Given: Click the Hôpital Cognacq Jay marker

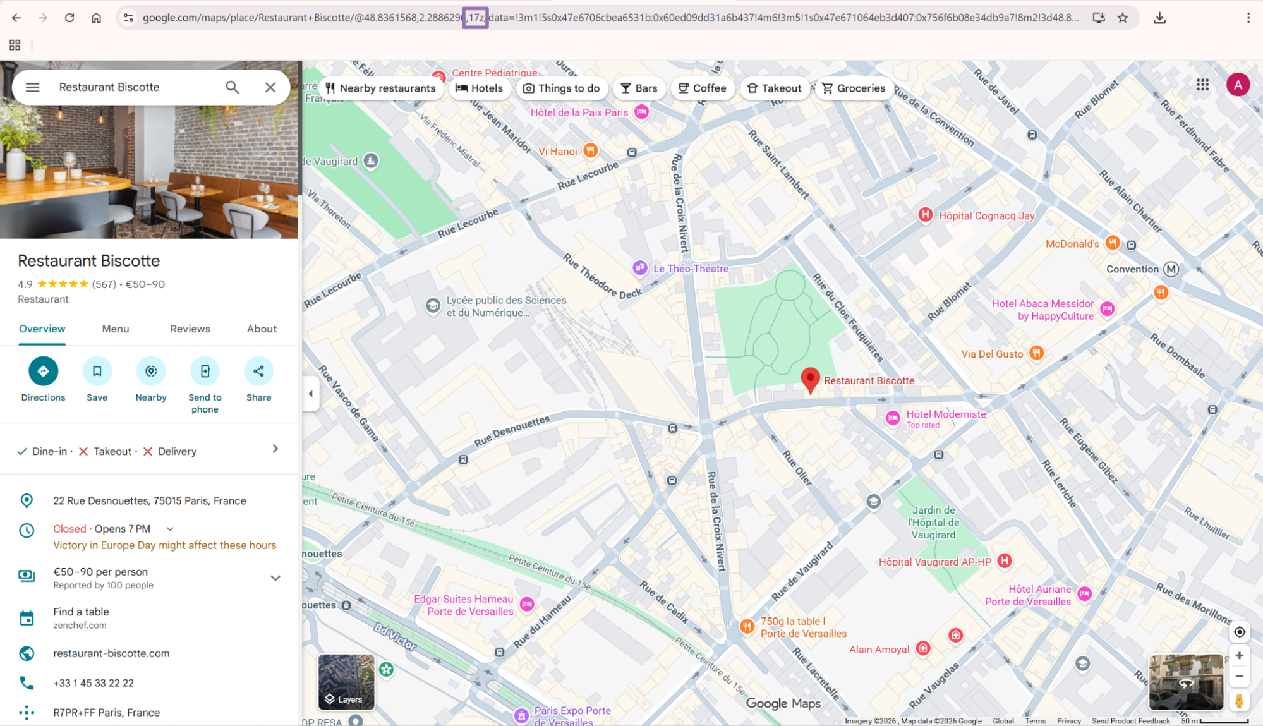Looking at the screenshot, I should [925, 215].
